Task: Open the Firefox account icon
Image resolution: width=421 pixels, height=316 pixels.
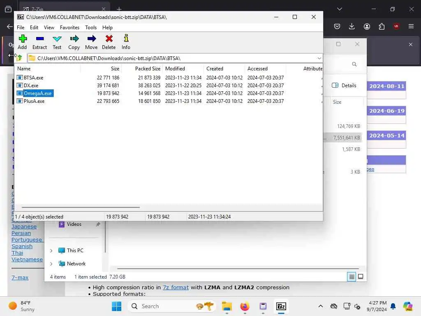Action: (x=367, y=26)
